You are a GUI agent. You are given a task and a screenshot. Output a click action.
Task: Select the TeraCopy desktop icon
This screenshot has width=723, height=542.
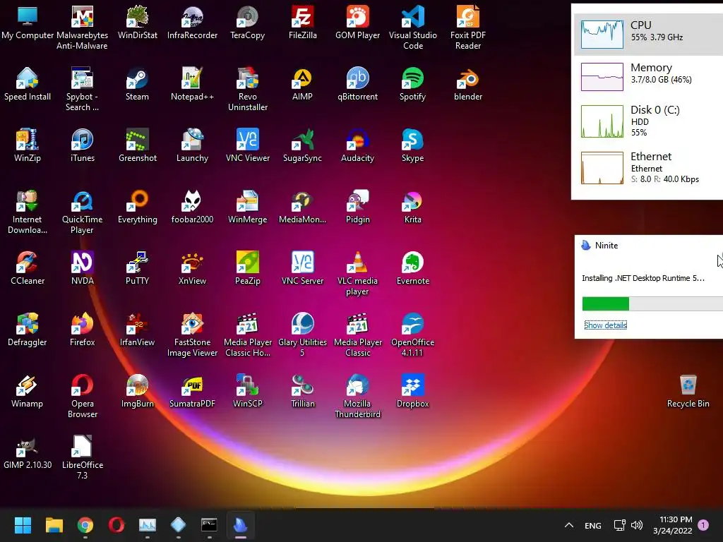tap(248, 22)
